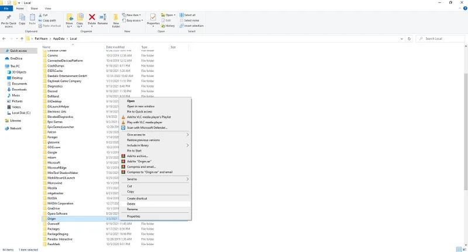Select Quick access in navigation pane
468x252 pixels.
click(19, 51)
